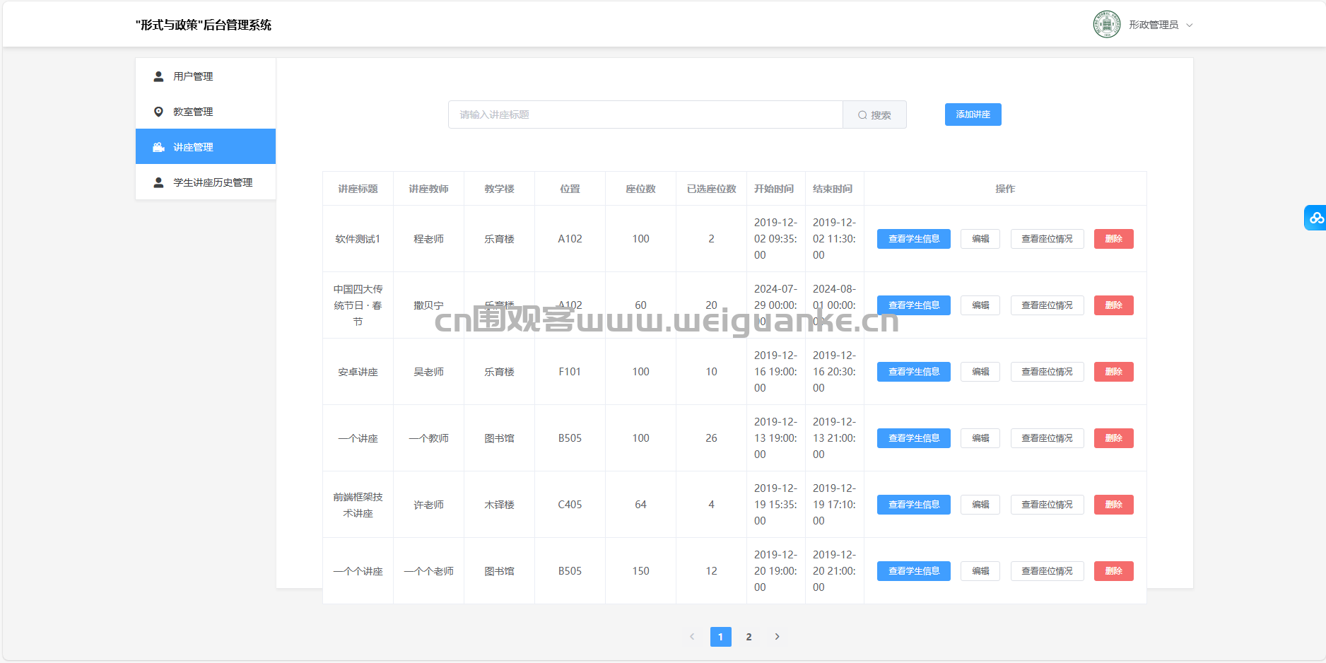The width and height of the screenshot is (1326, 663).
Task: View seat status for 软件测试1
Action: pyautogui.click(x=1047, y=239)
